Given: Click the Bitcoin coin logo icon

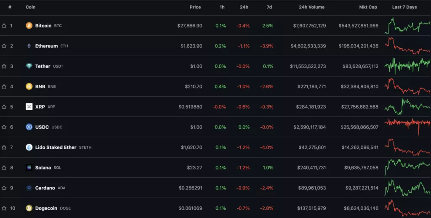Looking at the screenshot, I should 29,26.
